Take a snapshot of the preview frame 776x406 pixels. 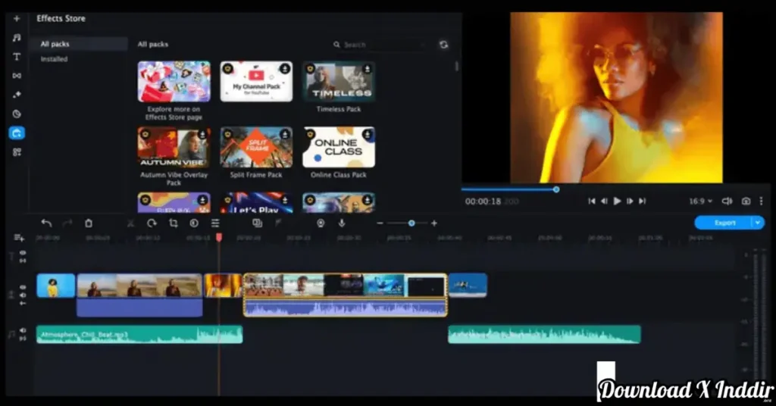click(x=746, y=201)
